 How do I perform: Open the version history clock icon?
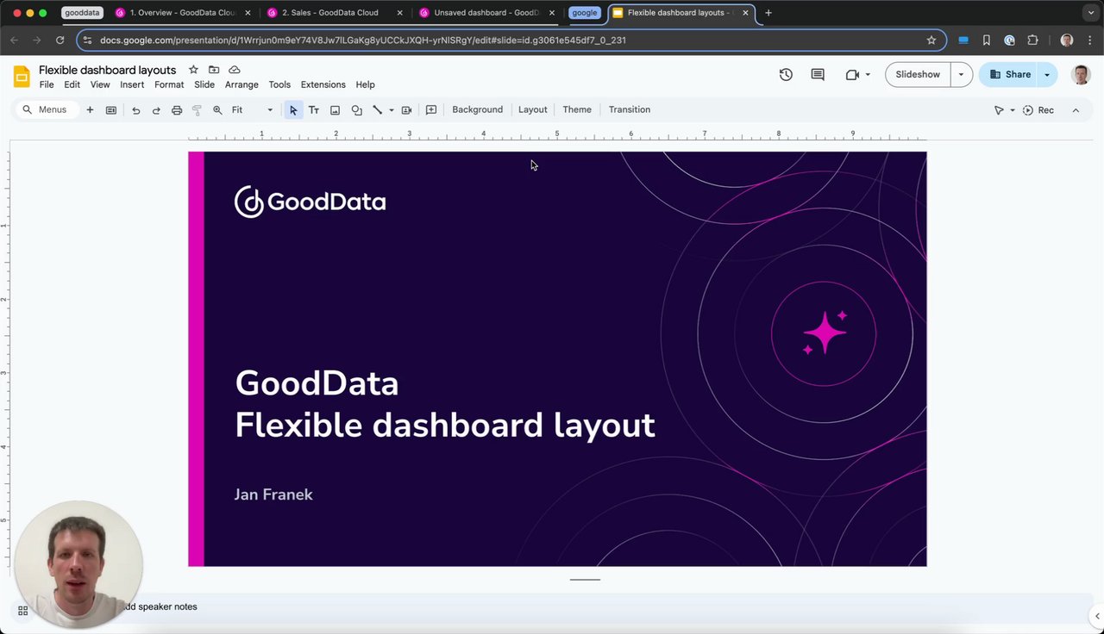click(786, 75)
